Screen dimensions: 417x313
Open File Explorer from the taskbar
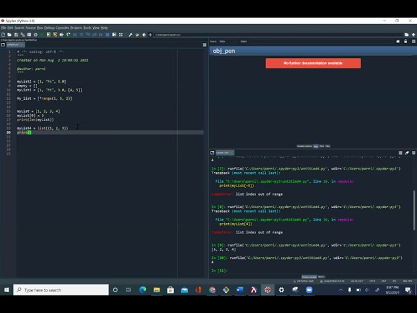point(156,290)
